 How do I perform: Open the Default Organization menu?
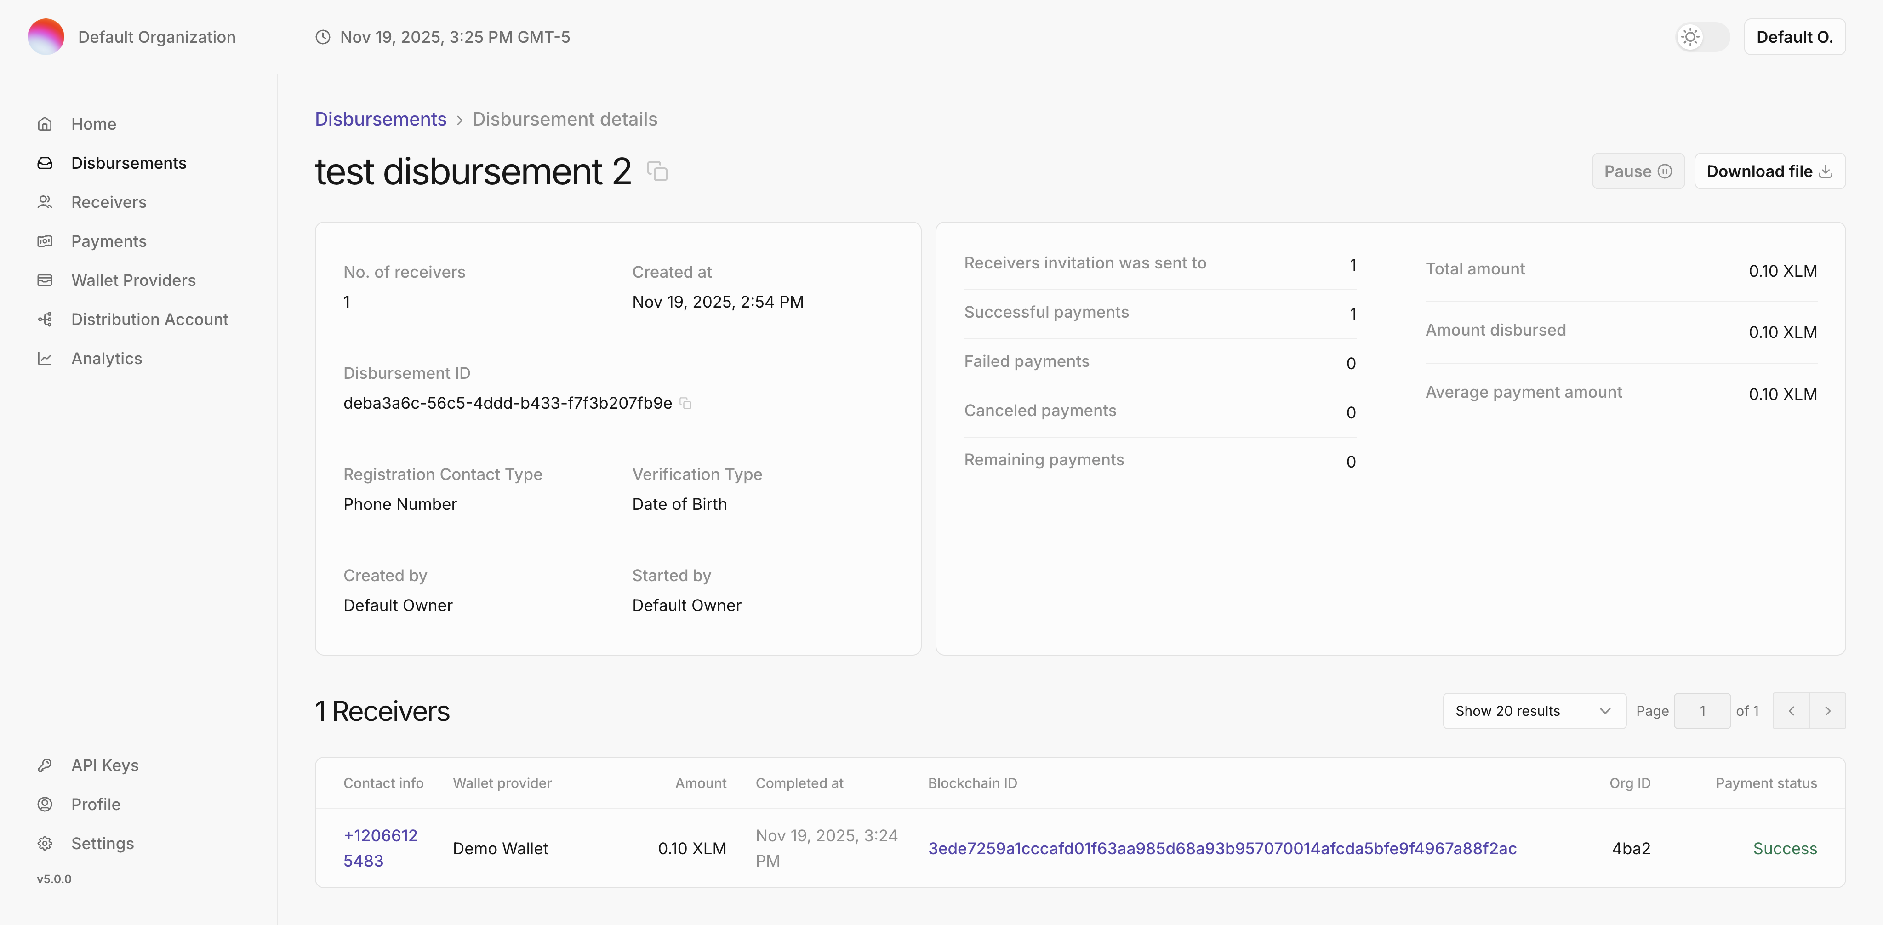(x=131, y=37)
